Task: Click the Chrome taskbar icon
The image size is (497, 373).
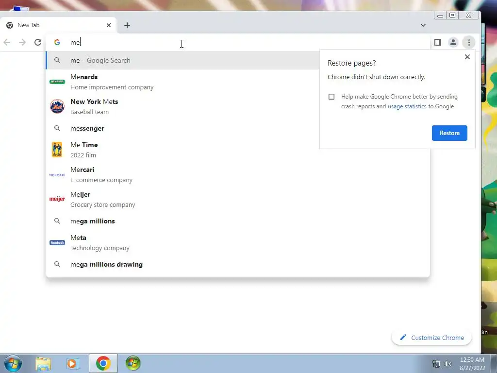Action: [103, 363]
